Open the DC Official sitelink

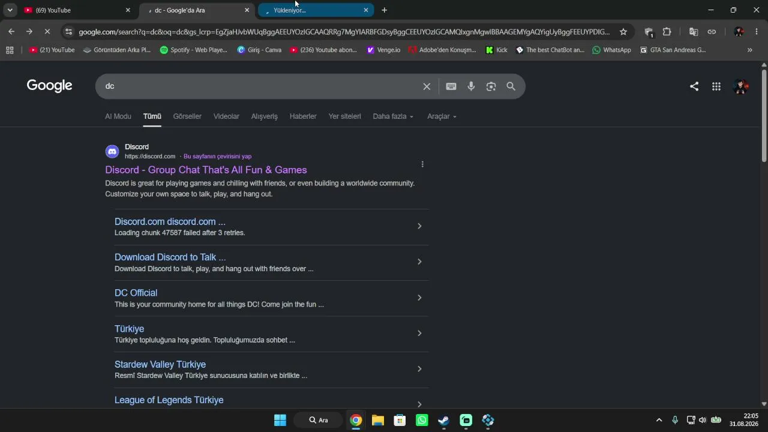[x=136, y=293]
